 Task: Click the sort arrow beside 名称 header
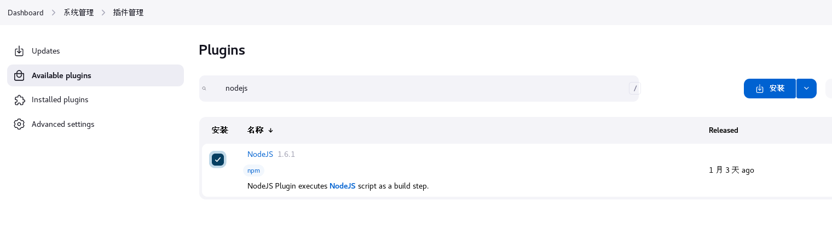point(270,130)
